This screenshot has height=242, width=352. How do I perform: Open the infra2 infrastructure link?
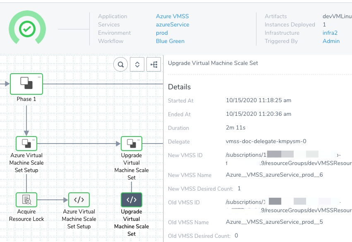click(x=330, y=33)
